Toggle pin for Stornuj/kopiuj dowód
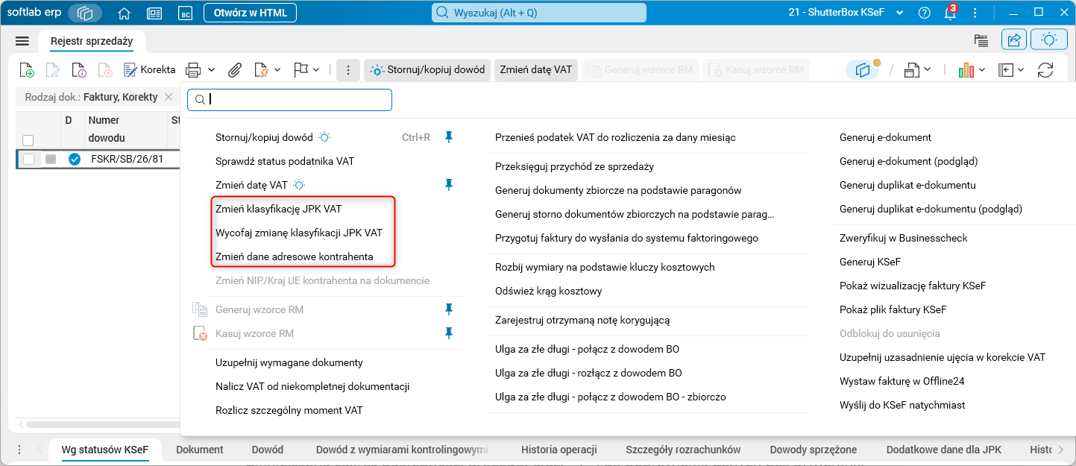Screen dimensions: 1076x466 coord(448,137)
